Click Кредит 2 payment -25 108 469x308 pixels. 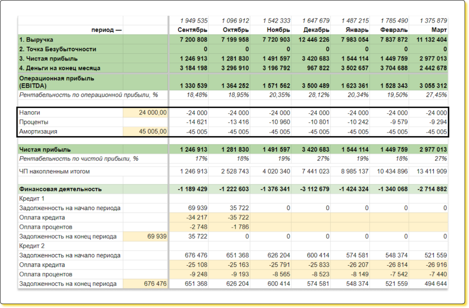click(196, 265)
